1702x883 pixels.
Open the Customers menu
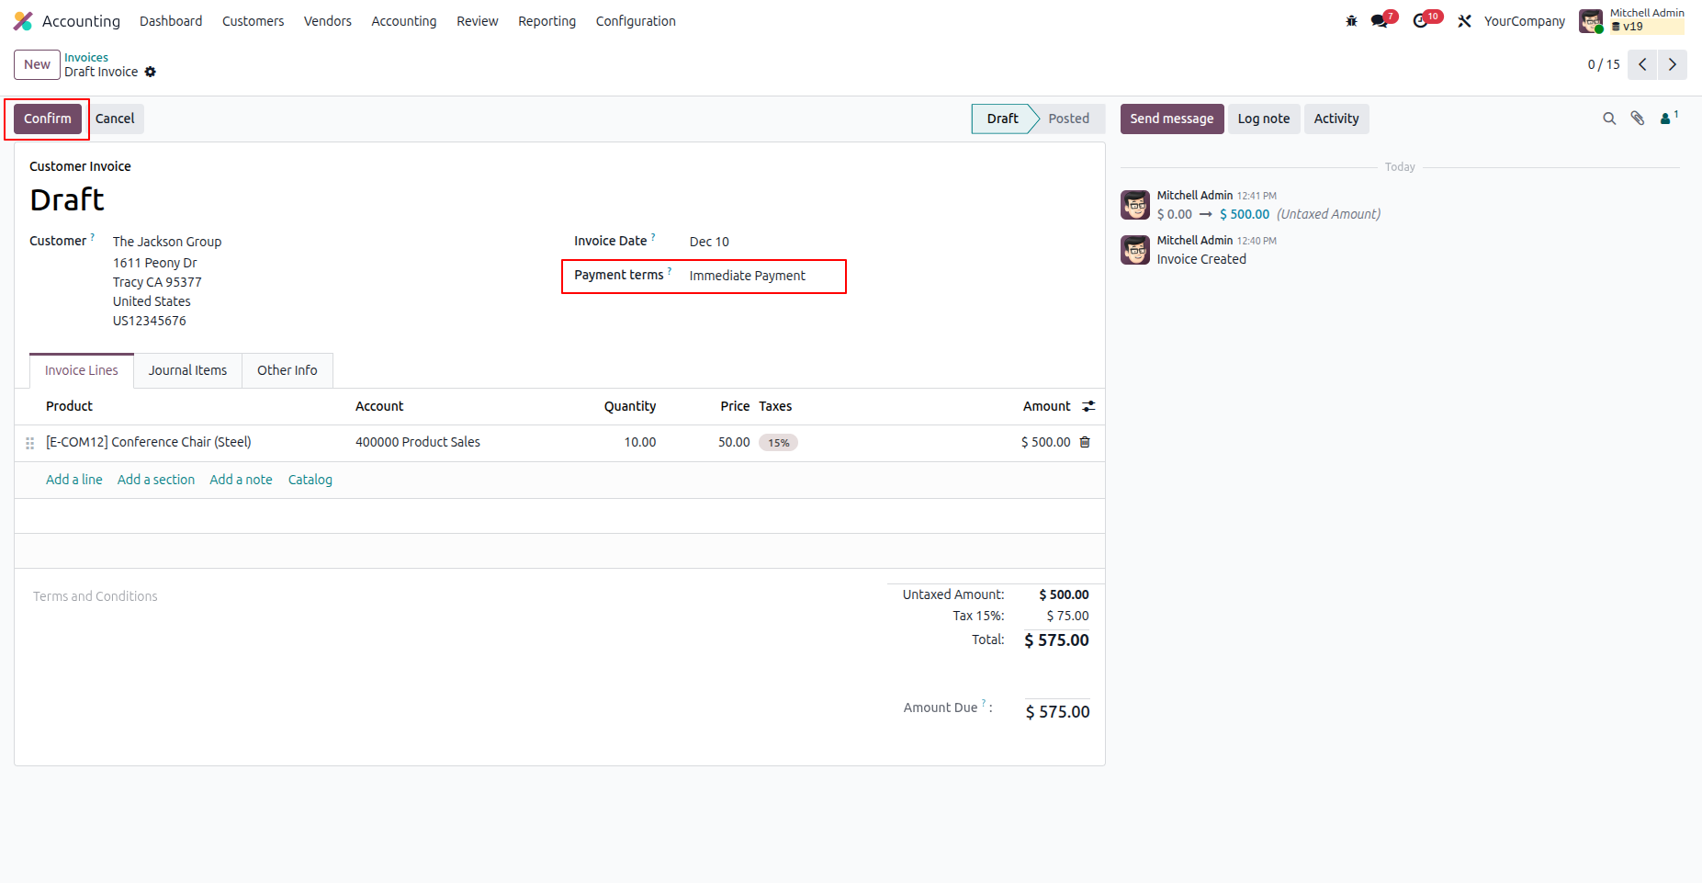tap(253, 21)
